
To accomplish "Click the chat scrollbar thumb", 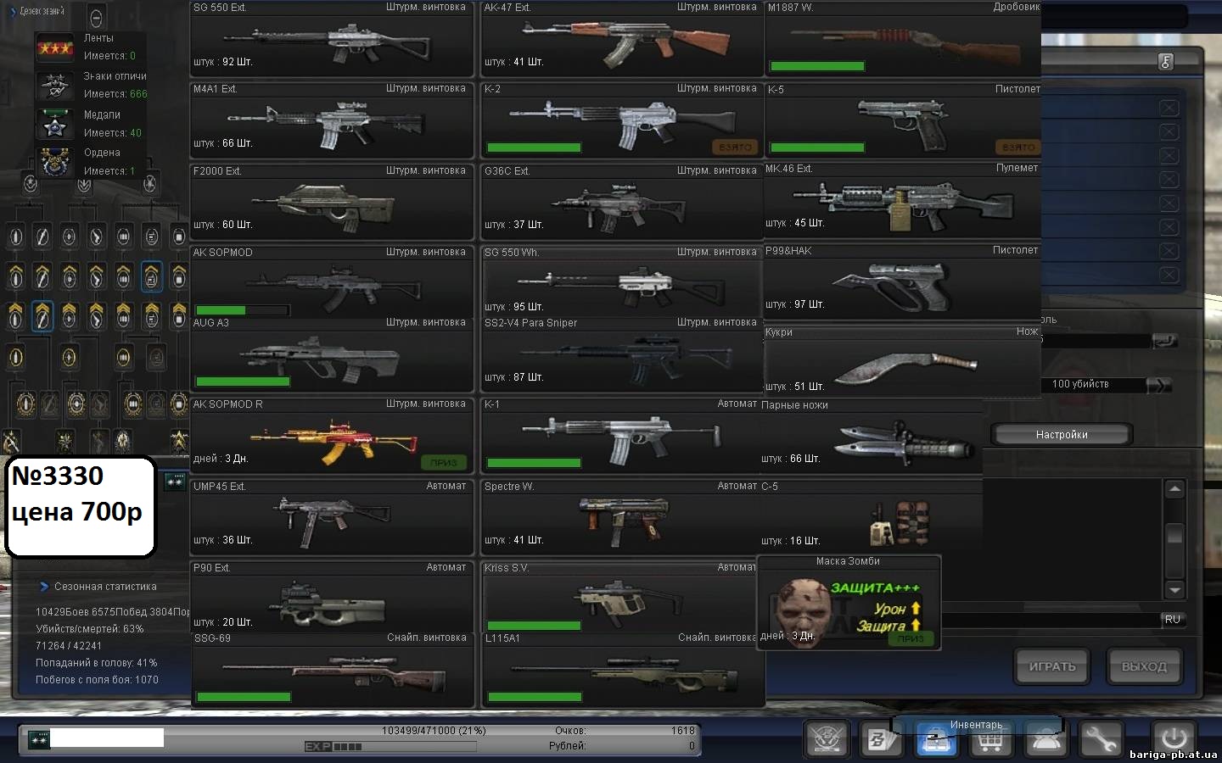I will [x=1174, y=535].
